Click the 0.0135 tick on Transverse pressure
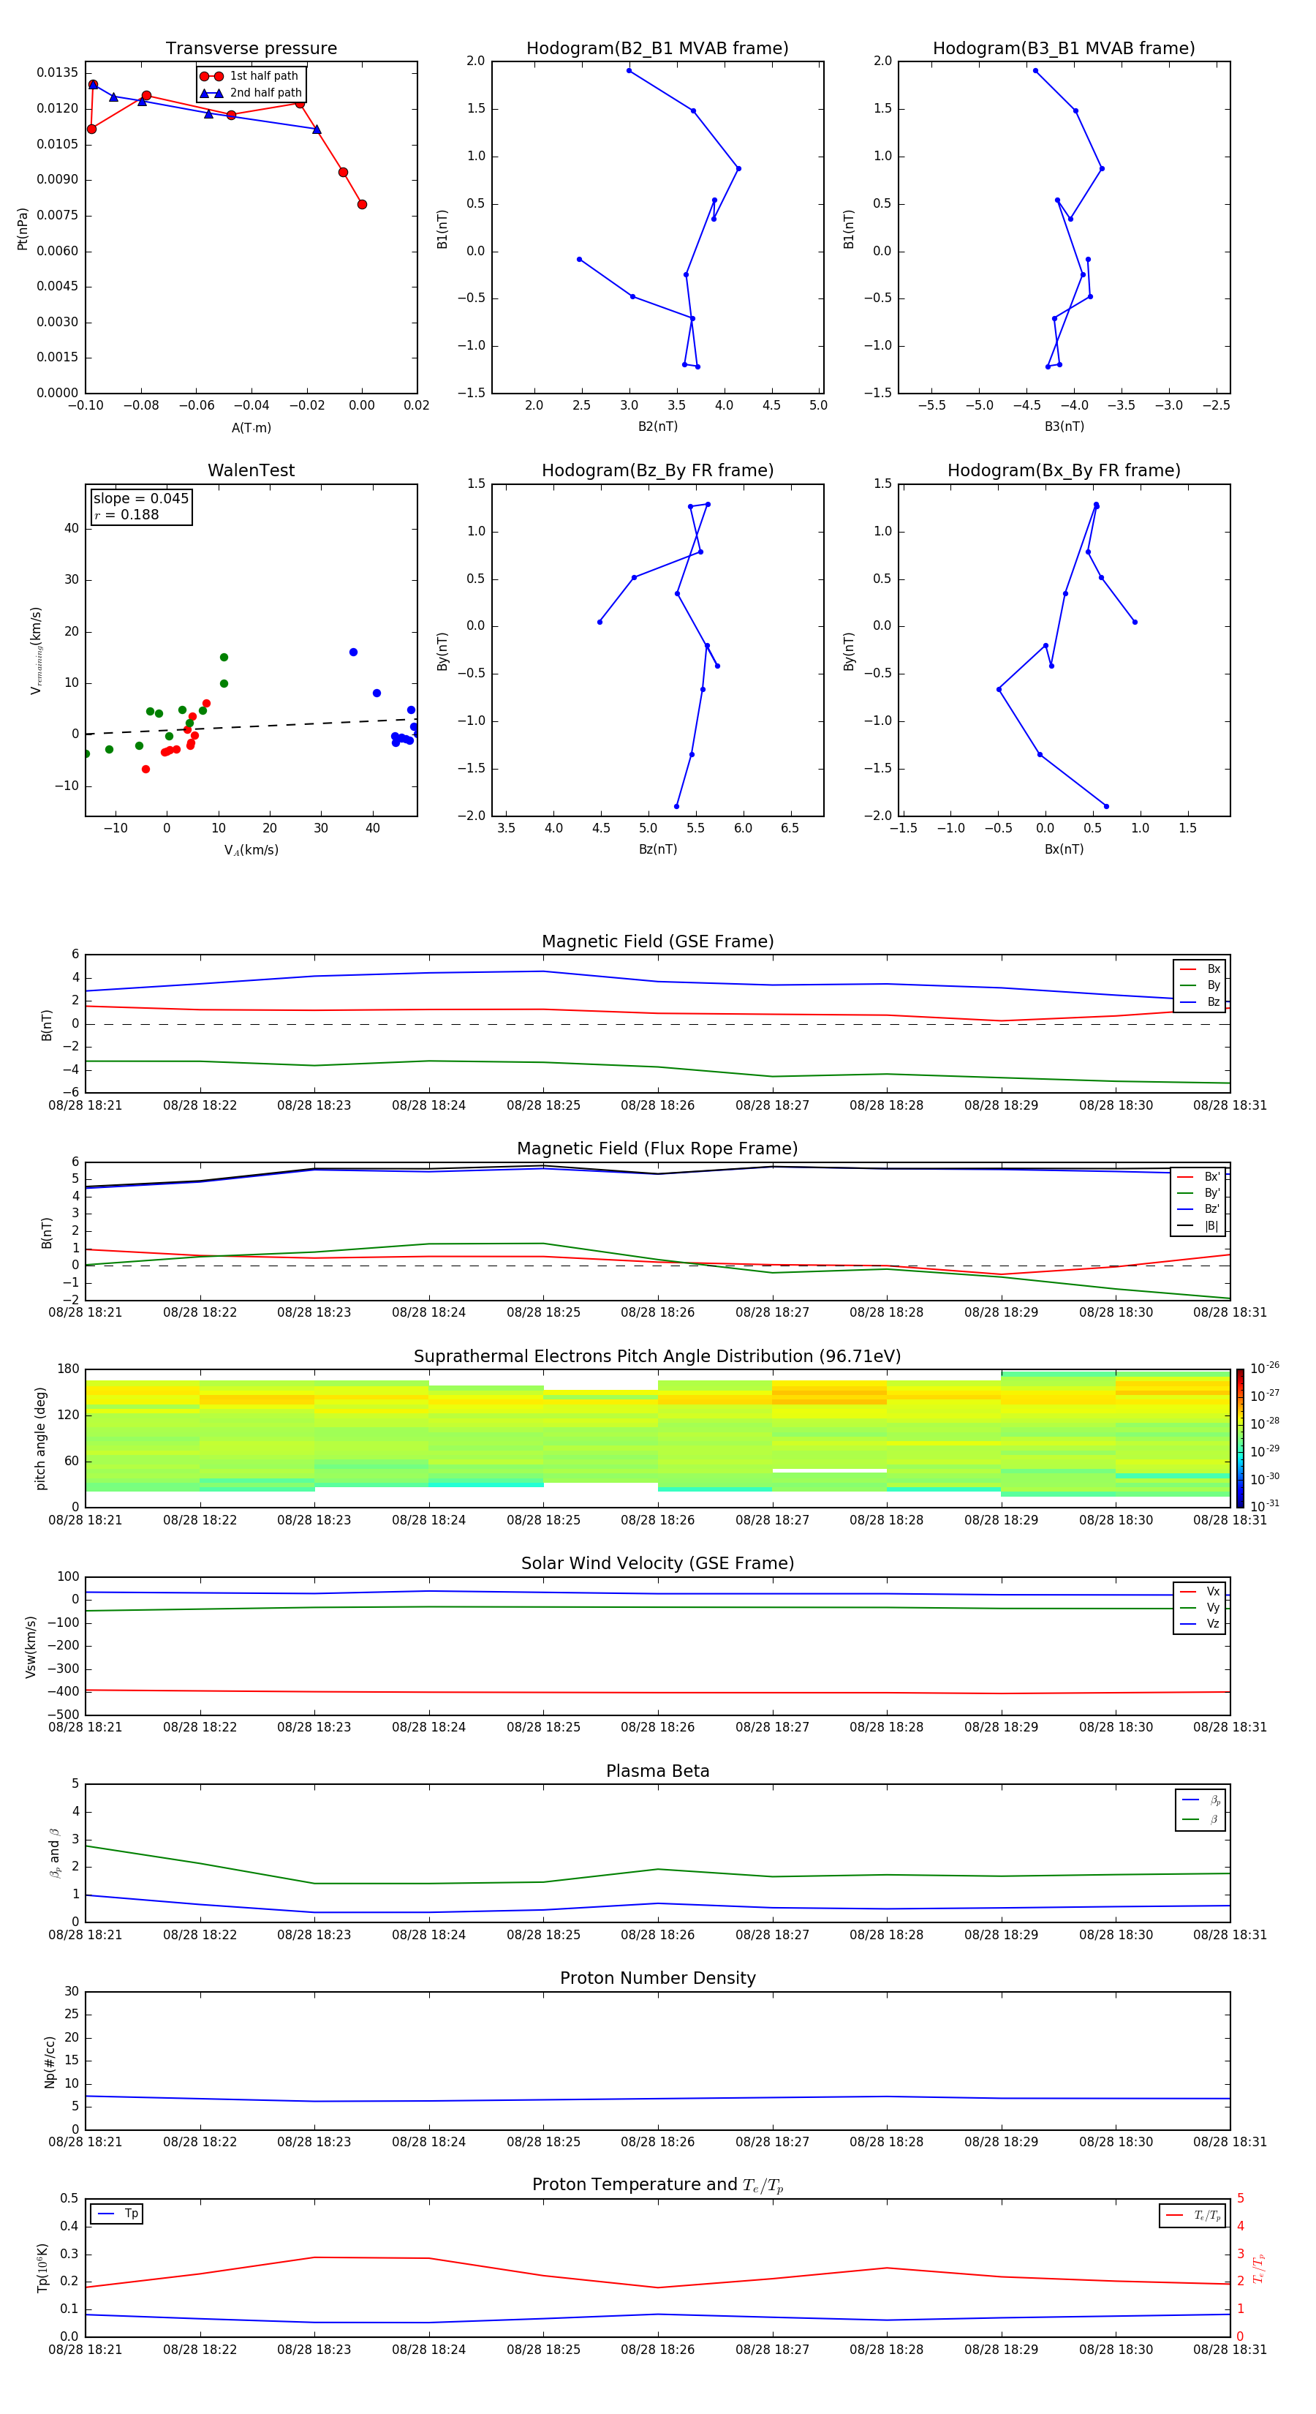The width and height of the screenshot is (1316, 2414). coord(57,73)
